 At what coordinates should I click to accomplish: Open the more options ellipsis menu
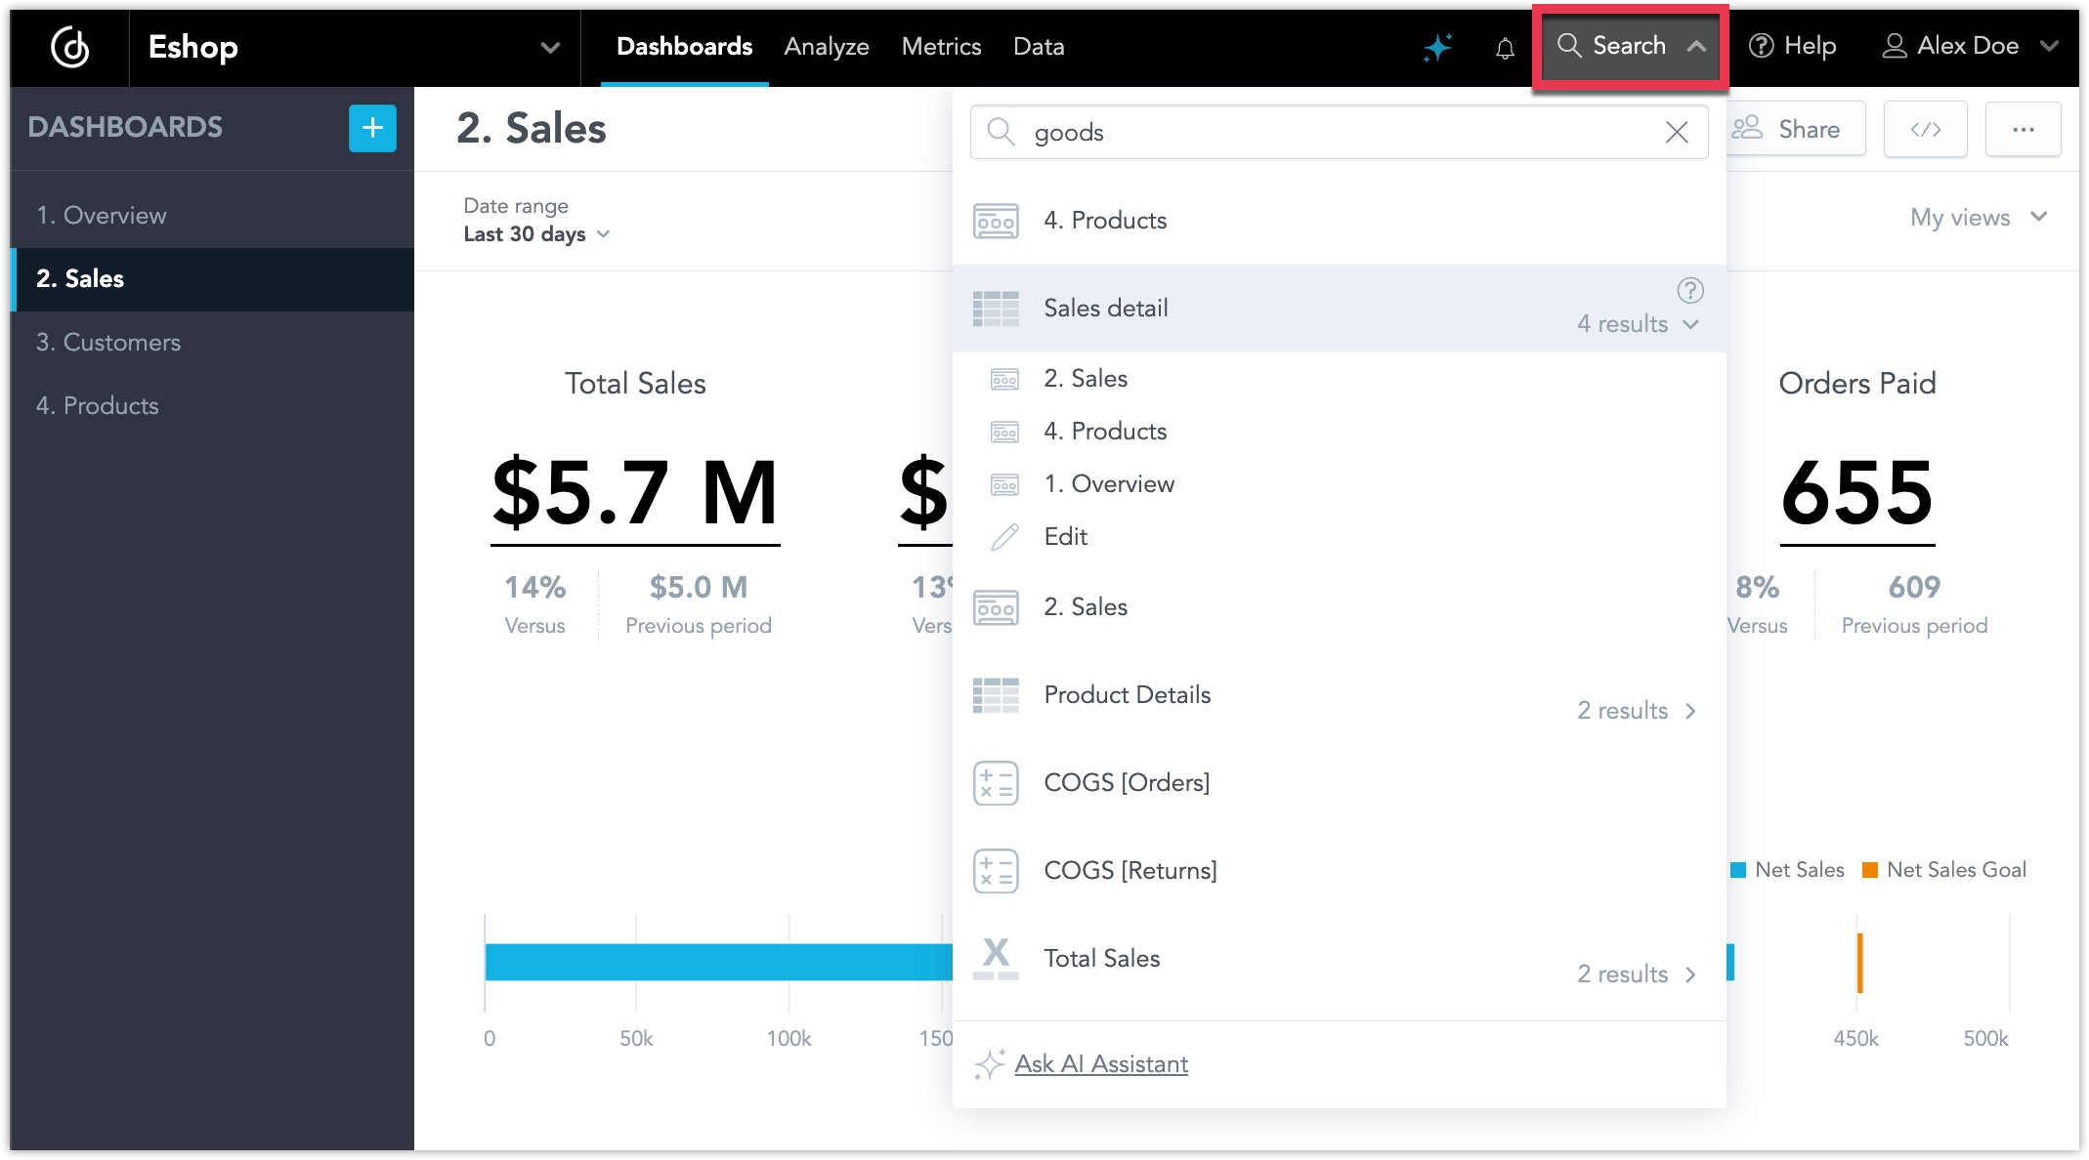2024,128
